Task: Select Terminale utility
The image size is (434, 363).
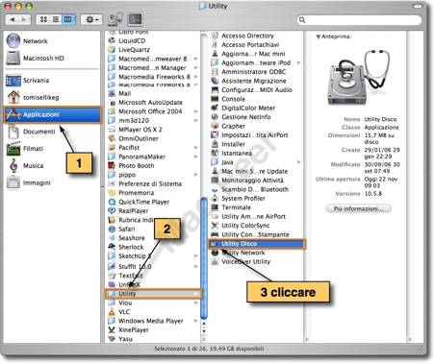Action: tap(236, 207)
